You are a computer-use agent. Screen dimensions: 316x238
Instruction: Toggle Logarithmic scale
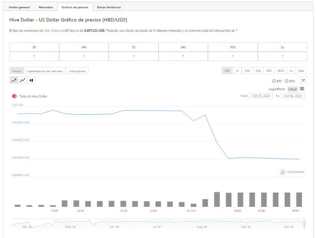(277, 89)
